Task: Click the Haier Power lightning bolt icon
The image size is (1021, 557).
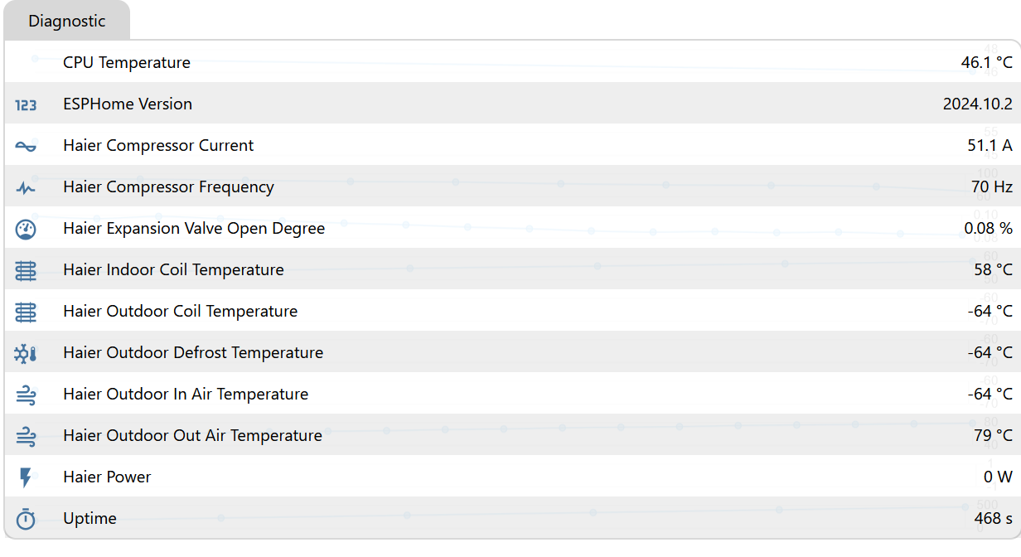Action: (x=26, y=477)
